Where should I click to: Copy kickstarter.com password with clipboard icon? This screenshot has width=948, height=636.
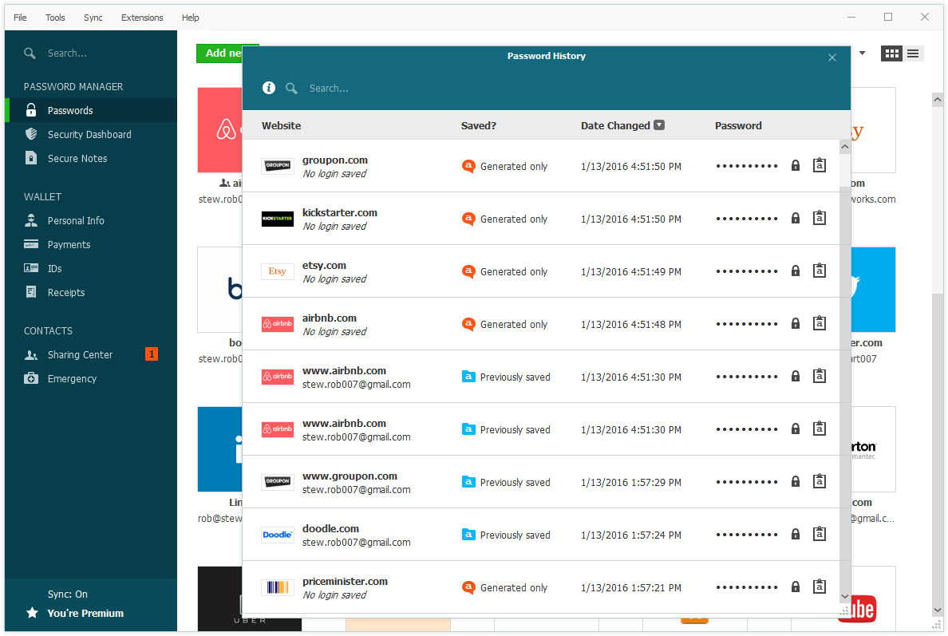coord(819,218)
